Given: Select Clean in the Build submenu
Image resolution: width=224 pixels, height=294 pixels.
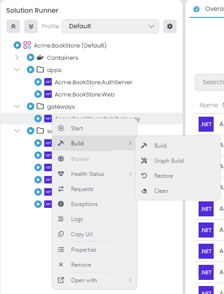Looking at the screenshot, I should coord(178,191).
